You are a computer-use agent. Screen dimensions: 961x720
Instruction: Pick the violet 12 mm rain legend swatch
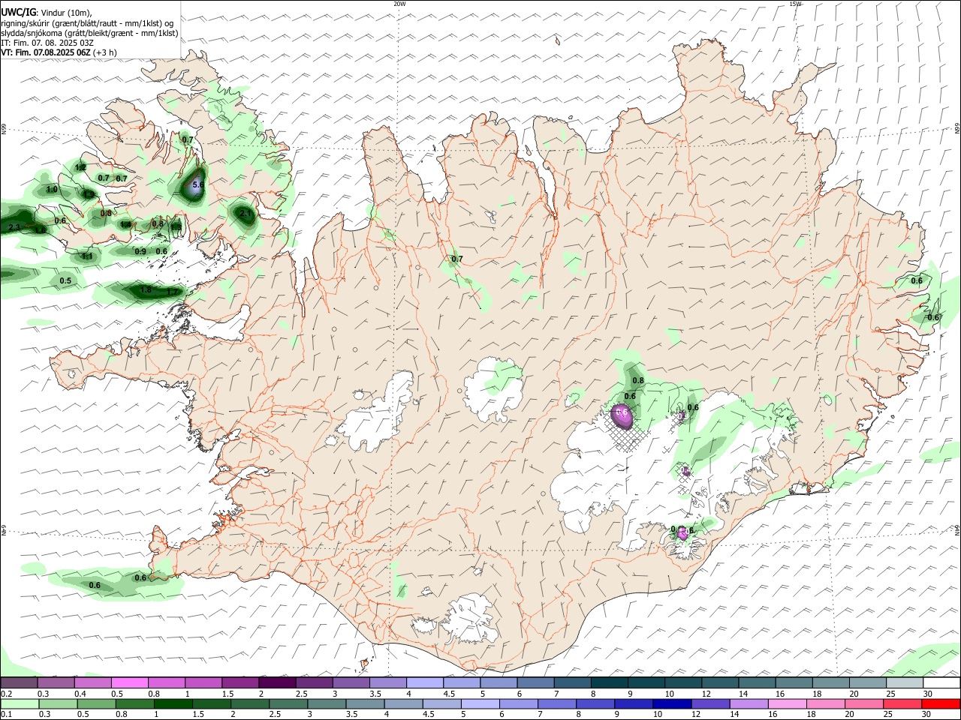point(711,703)
